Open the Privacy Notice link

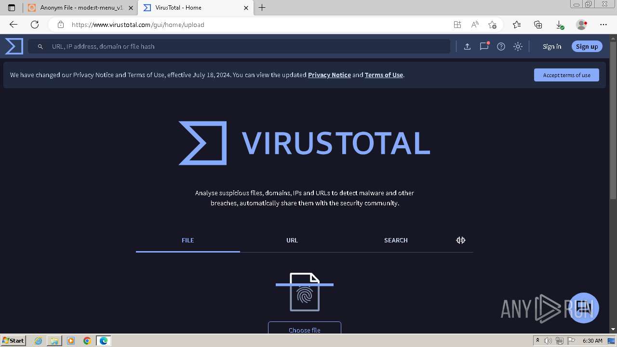coord(329,75)
